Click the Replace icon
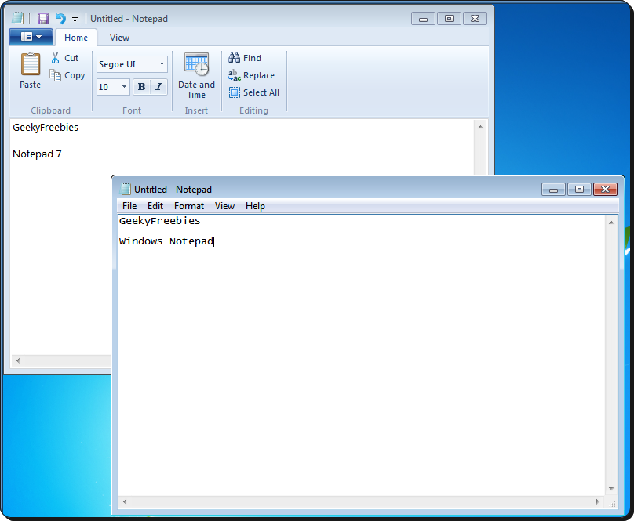Image resolution: width=634 pixels, height=521 pixels. [235, 74]
